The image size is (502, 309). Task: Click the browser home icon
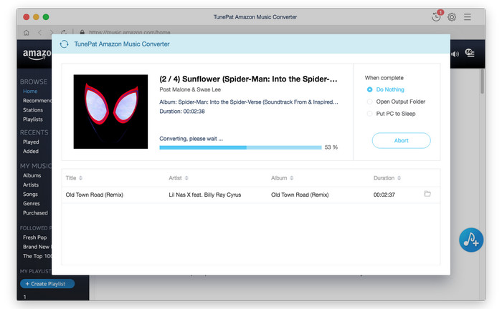(27, 32)
